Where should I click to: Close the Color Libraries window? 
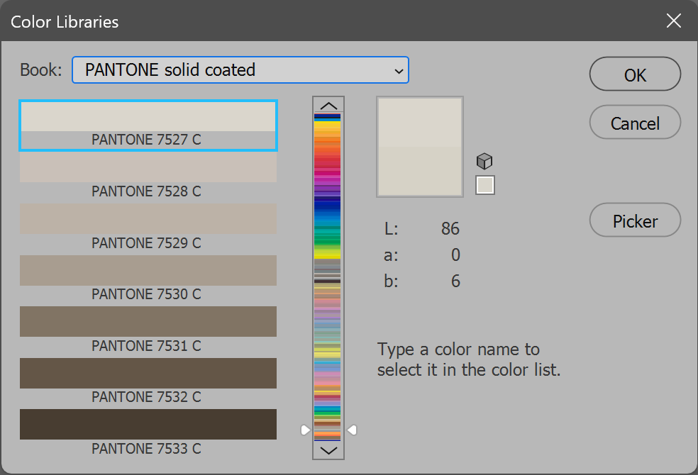pyautogui.click(x=673, y=21)
